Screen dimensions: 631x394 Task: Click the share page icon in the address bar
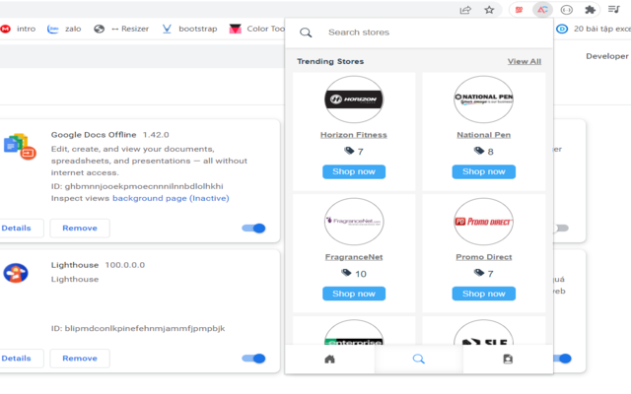pos(465,10)
